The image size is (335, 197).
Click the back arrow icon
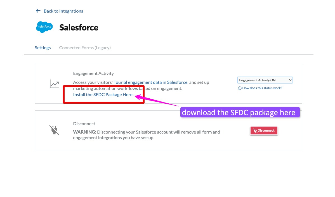point(38,11)
